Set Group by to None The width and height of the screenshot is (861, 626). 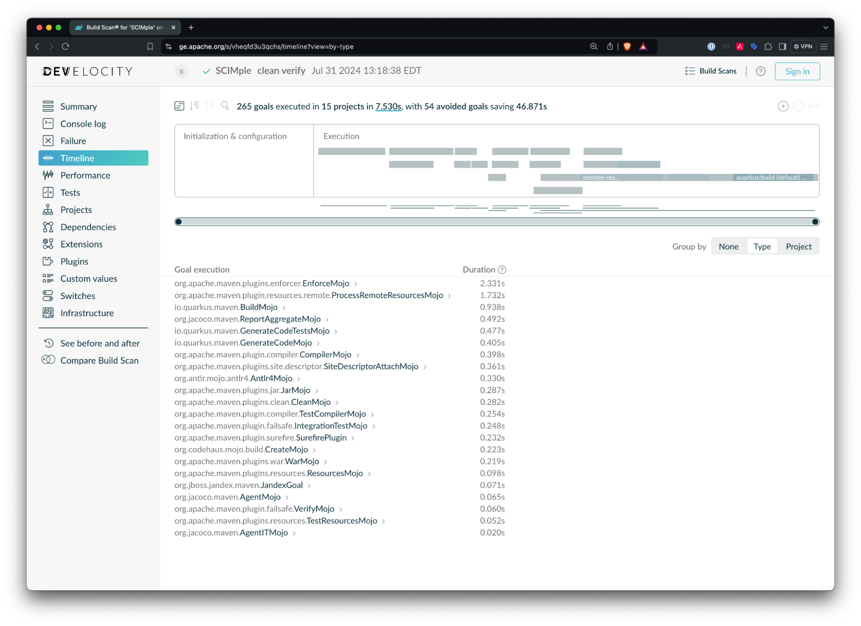click(728, 246)
